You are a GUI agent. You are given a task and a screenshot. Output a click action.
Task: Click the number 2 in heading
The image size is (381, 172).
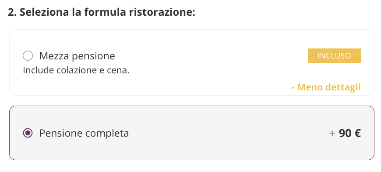[11, 12]
